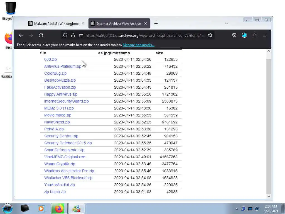Open Firefox application hamburger menu
Viewport: 285px width, 214px height.
tap(264, 35)
